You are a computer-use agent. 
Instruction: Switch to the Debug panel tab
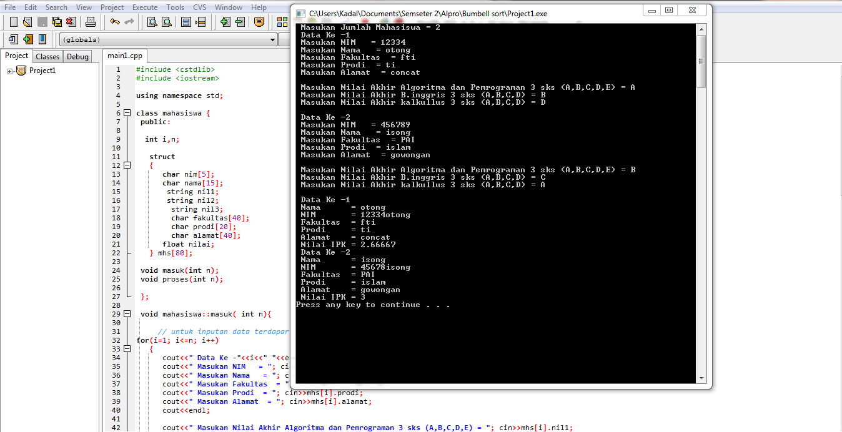point(77,57)
